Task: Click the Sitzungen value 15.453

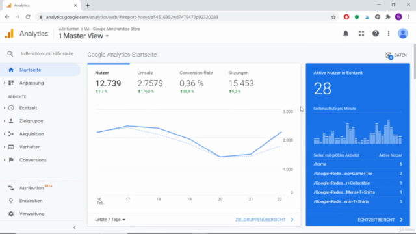Action: 241,84
